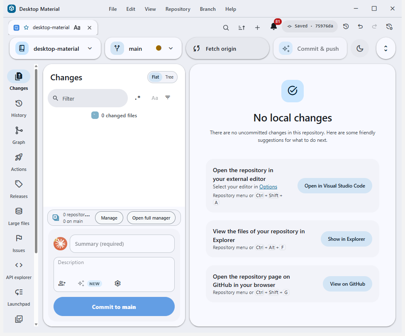Open the Releases tag icon
Image resolution: width=405 pixels, height=336 pixels.
tap(19, 184)
